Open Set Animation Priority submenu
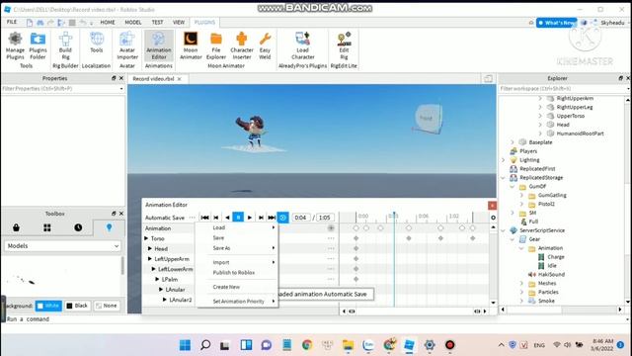Image resolution: width=632 pixels, height=356 pixels. [237, 301]
